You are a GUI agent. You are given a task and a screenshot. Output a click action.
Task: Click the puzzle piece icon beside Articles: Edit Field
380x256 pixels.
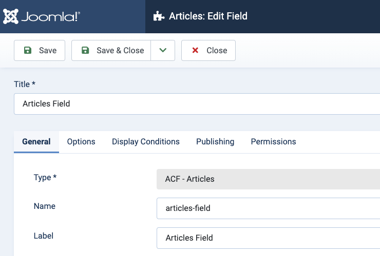click(159, 16)
